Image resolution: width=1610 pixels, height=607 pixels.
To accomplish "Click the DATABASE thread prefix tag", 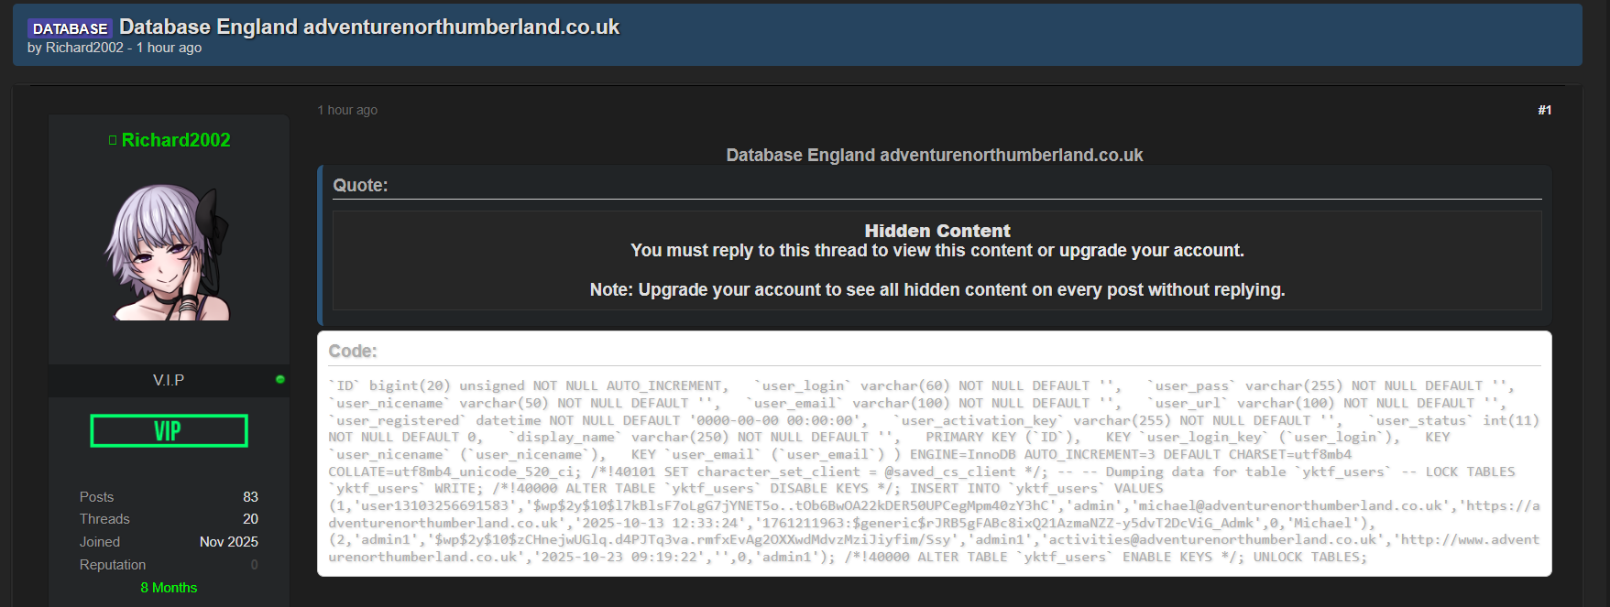I will (x=70, y=28).
